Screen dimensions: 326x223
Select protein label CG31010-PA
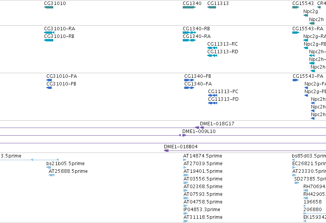[62, 76]
